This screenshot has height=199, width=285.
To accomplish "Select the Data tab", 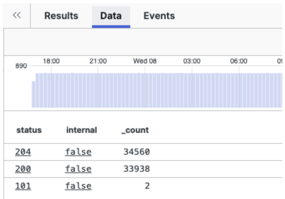I will pos(111,16).
